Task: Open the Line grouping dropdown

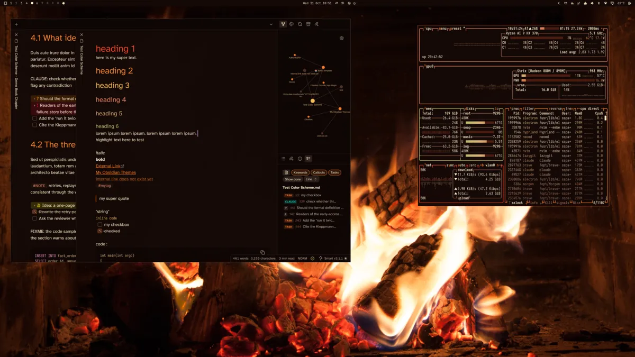Action: pyautogui.click(x=311, y=179)
